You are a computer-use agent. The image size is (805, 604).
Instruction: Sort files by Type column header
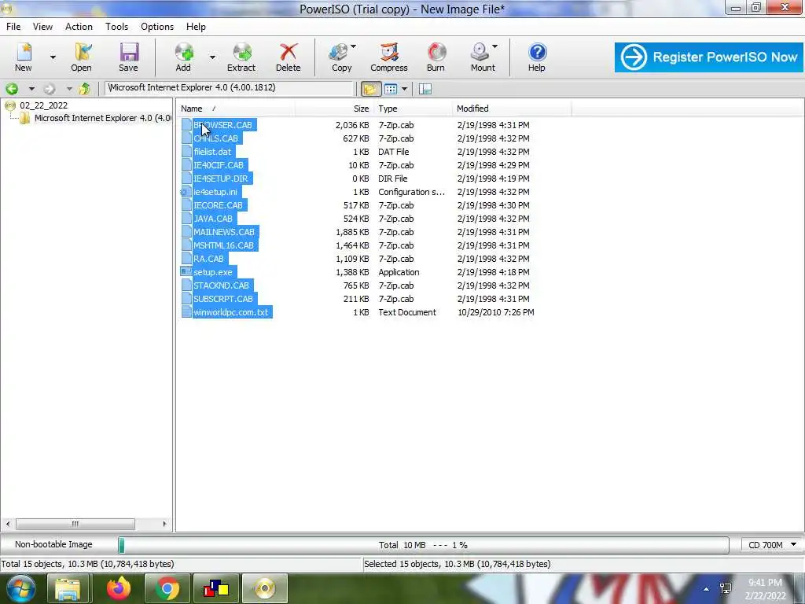click(x=414, y=109)
